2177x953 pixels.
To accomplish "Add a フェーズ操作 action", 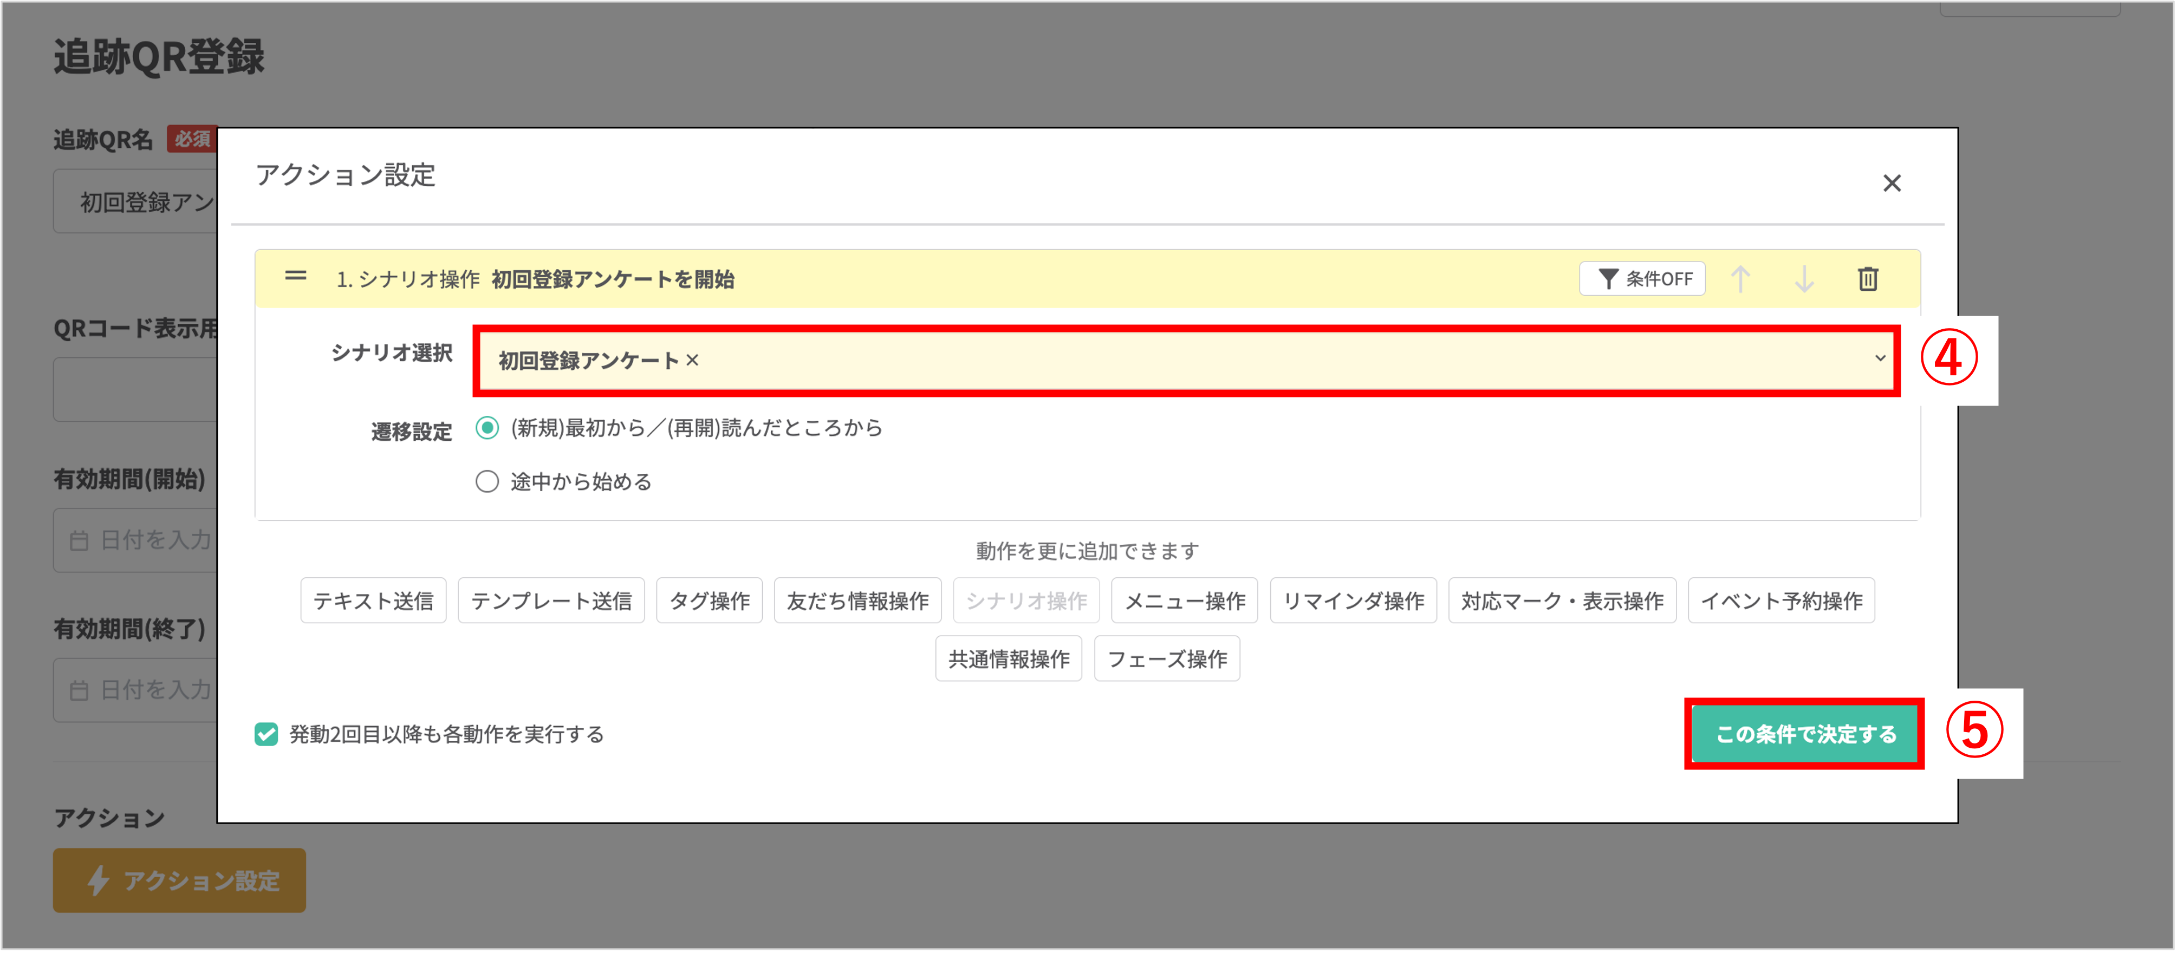I will click(x=1166, y=659).
